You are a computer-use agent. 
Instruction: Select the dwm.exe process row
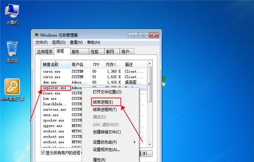(x=94, y=82)
